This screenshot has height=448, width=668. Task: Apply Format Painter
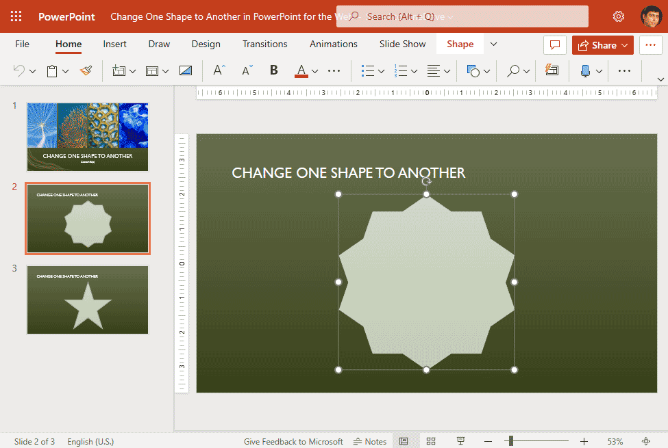[86, 70]
